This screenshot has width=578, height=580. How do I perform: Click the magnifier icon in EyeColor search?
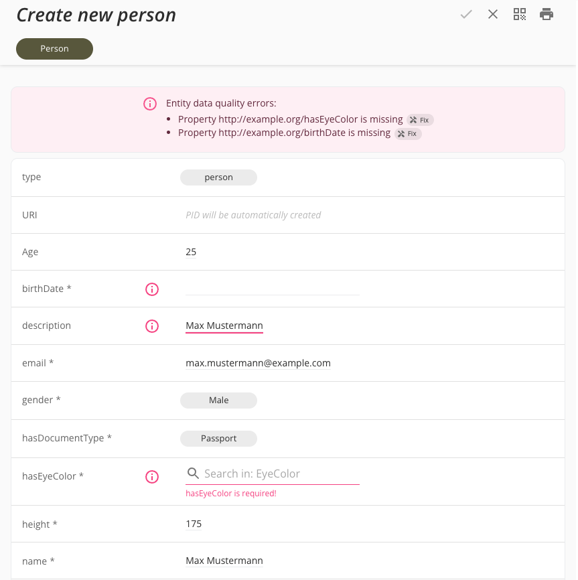point(192,473)
